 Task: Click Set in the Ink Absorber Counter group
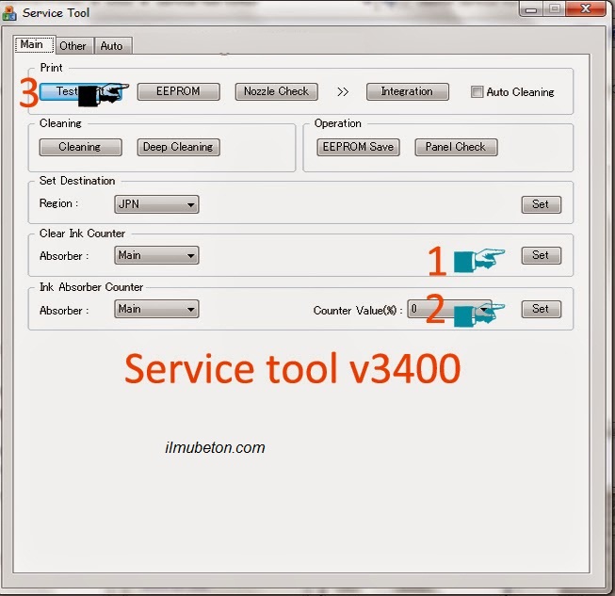[542, 309]
